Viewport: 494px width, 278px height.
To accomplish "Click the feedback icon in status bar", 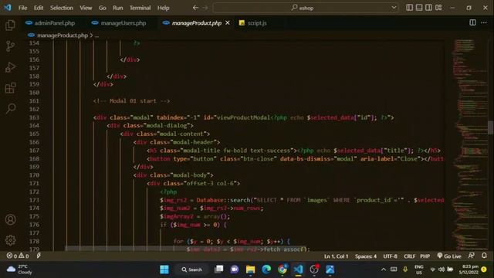I will click(x=472, y=256).
